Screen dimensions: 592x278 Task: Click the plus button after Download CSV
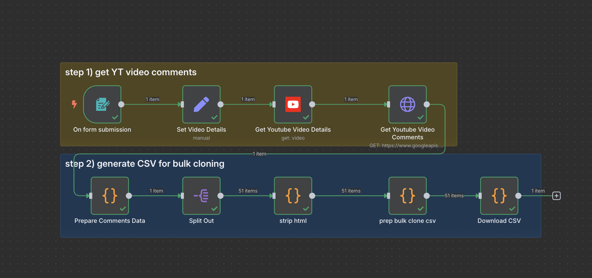point(557,196)
